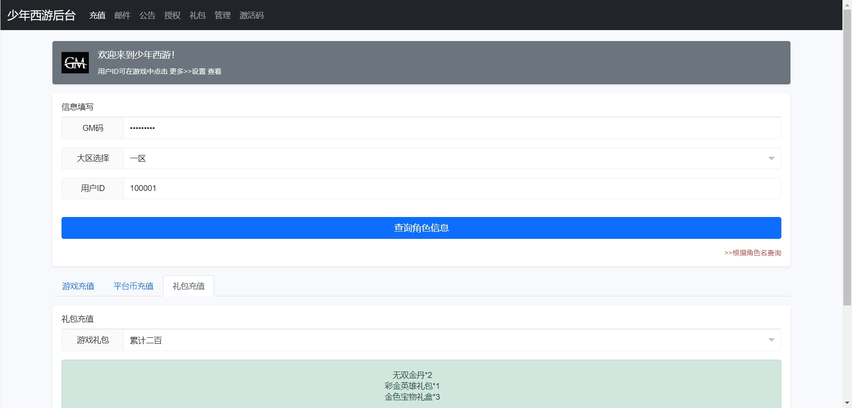Click the 用户ID可在游戏中点击 hint text

pos(159,72)
